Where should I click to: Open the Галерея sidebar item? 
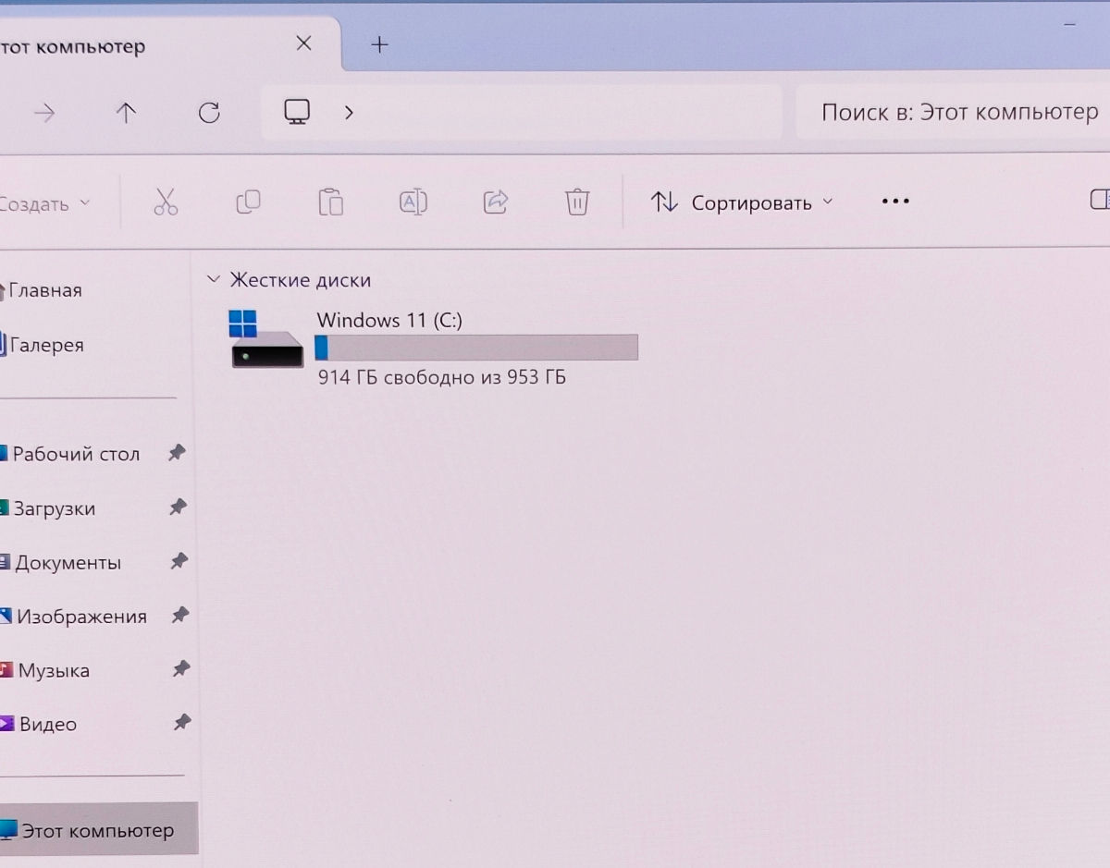point(46,345)
